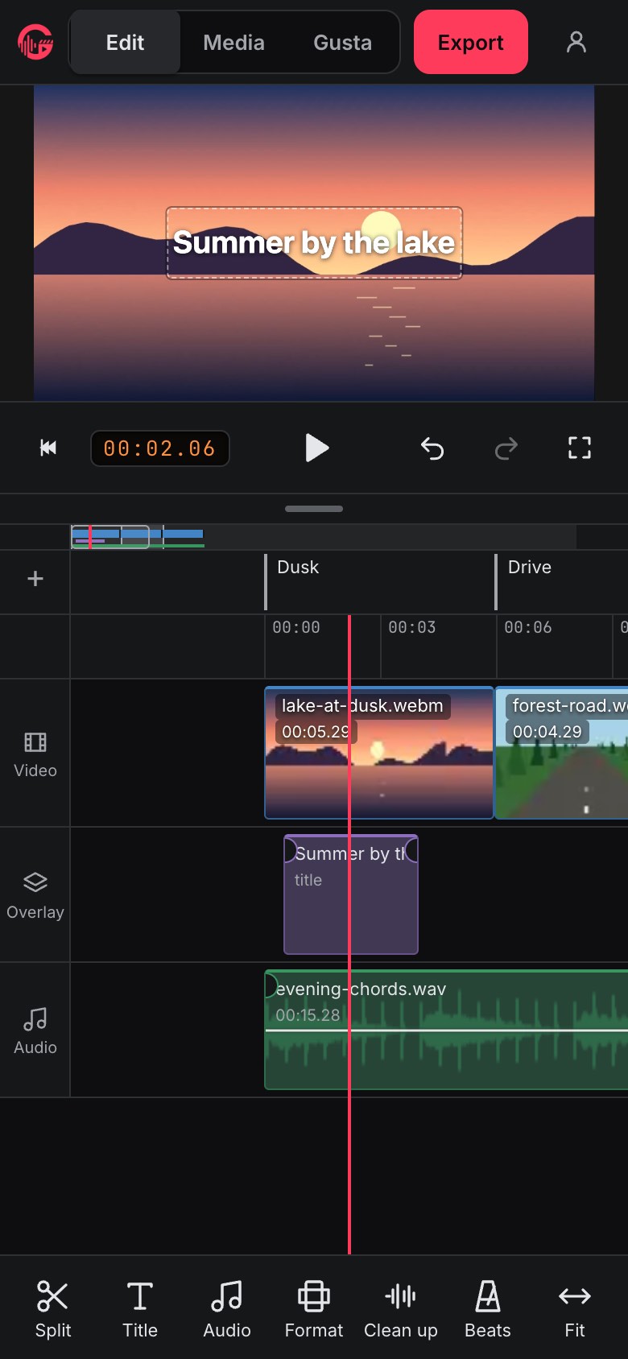
Task: Click the panel handle above the timeline
Action: click(x=314, y=509)
